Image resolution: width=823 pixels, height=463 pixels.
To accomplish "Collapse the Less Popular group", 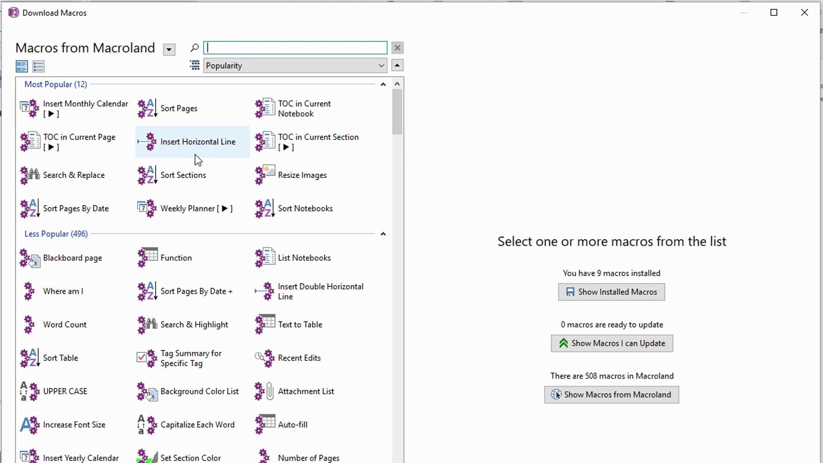I will (383, 234).
